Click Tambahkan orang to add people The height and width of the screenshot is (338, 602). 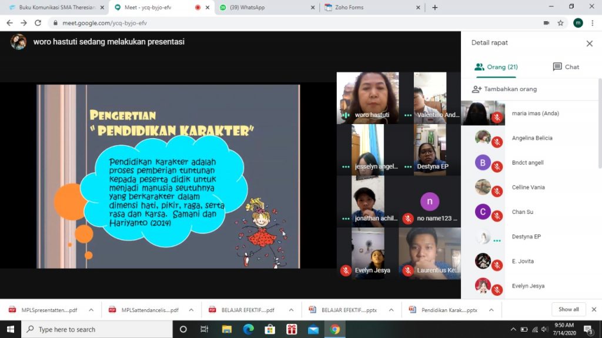[504, 89]
